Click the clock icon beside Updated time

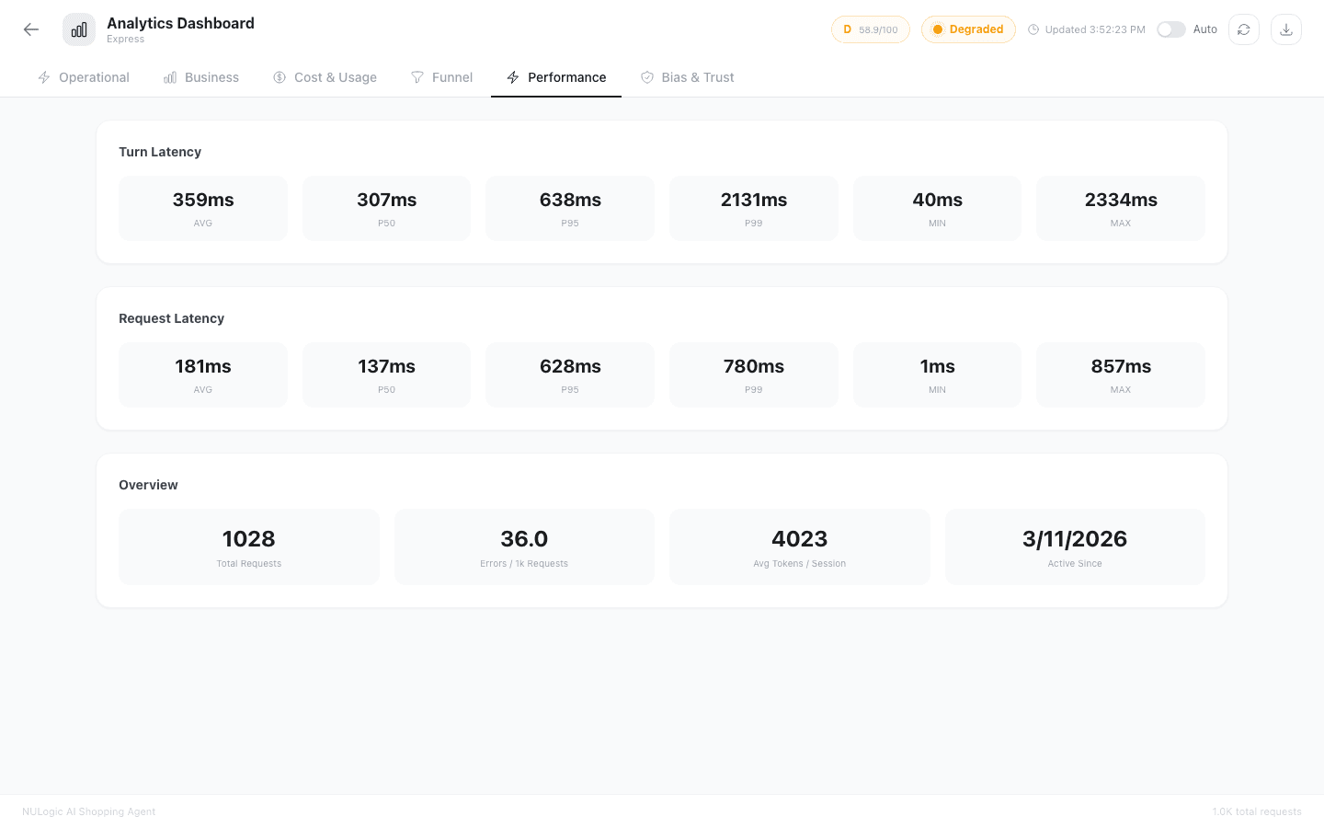click(x=1033, y=29)
